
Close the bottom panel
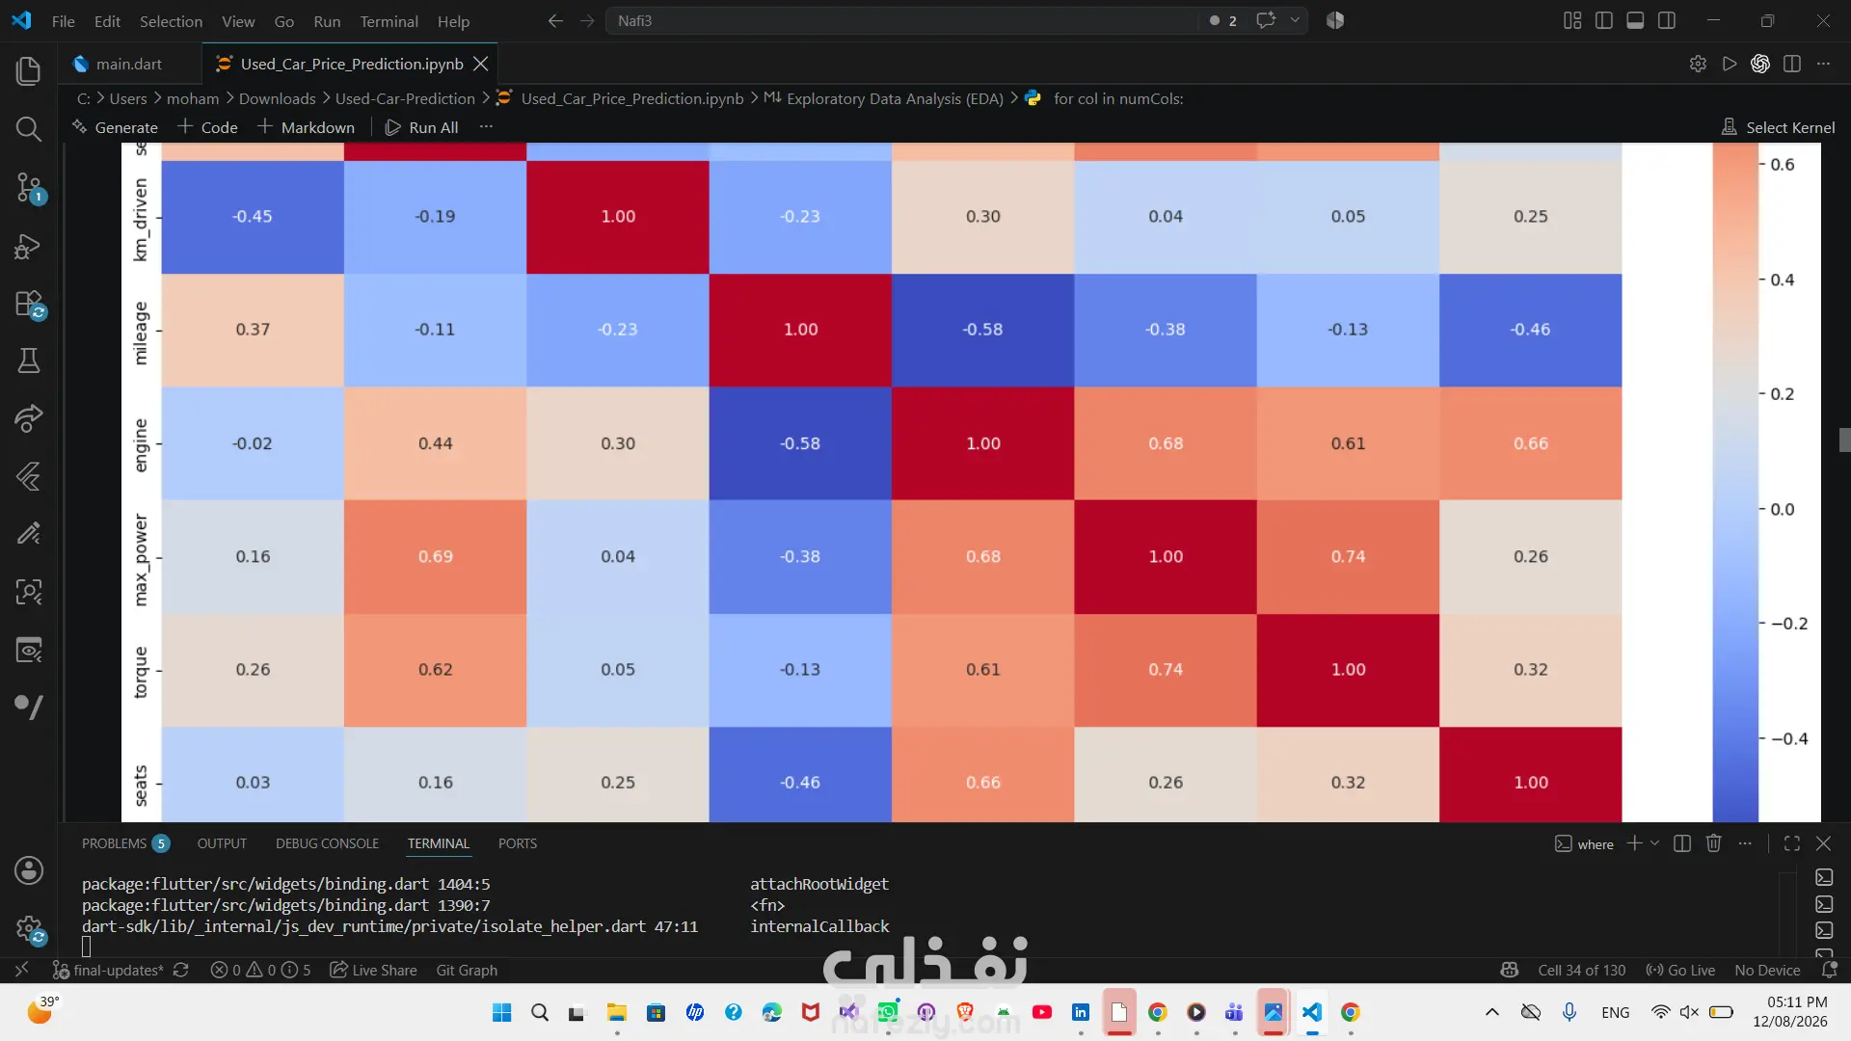click(x=1823, y=843)
